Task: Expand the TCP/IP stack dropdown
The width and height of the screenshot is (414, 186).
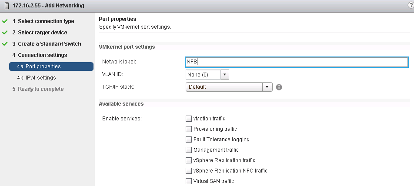Action: [x=267, y=87]
